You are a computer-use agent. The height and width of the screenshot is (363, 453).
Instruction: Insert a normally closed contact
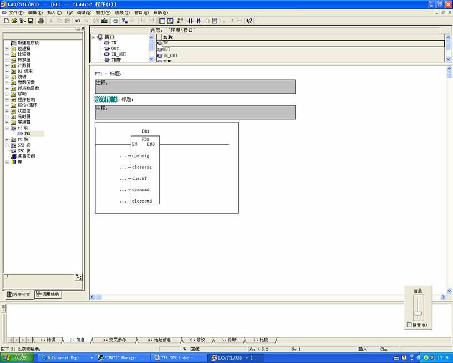[198, 21]
